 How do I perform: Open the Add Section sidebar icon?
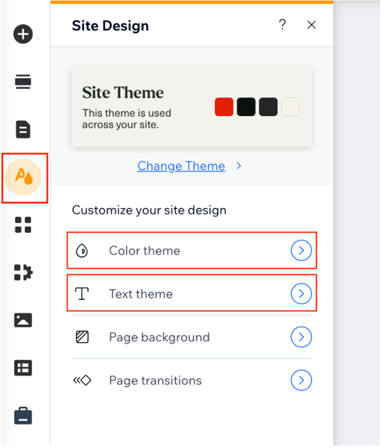(x=23, y=82)
